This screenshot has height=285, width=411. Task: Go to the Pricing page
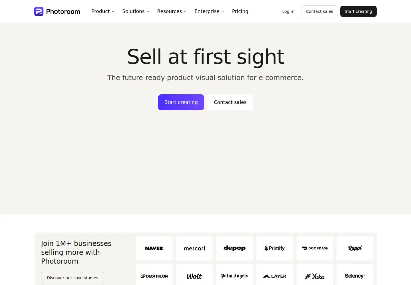coord(240,11)
